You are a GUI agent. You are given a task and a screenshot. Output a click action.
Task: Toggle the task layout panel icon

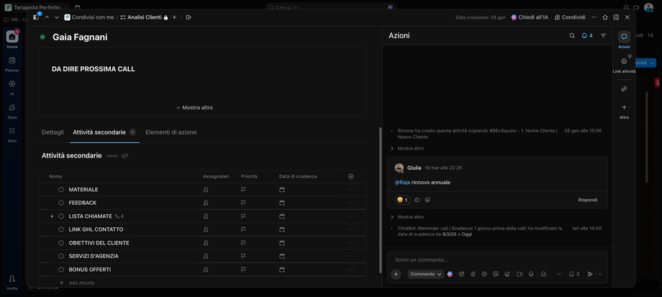(616, 17)
